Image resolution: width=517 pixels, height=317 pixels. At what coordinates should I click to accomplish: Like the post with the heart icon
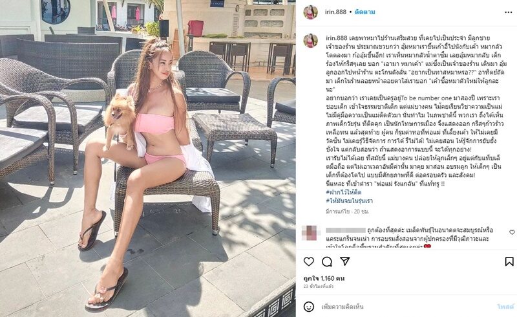309,261
